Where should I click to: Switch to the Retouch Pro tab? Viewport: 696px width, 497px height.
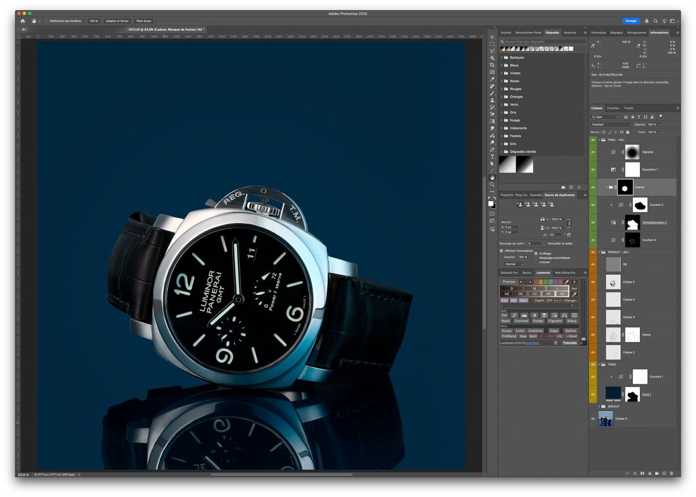tap(509, 273)
